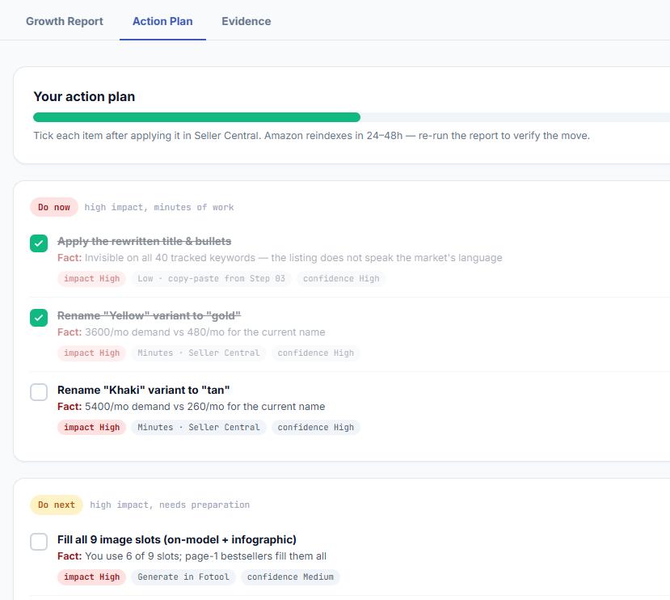This screenshot has width=670, height=600.
Task: Click 'high impact, needs preparation' label
Action: 170,505
